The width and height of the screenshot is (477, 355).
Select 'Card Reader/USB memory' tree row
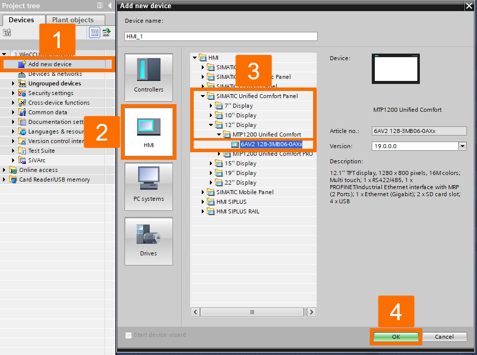click(x=55, y=180)
